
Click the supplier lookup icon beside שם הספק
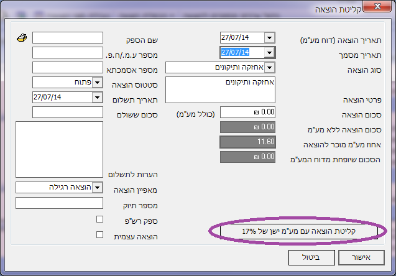coord(22,38)
